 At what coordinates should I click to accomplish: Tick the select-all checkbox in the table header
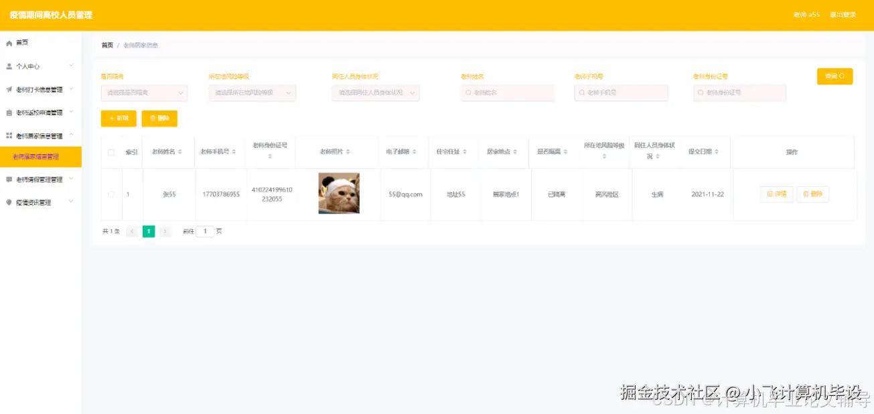[111, 152]
